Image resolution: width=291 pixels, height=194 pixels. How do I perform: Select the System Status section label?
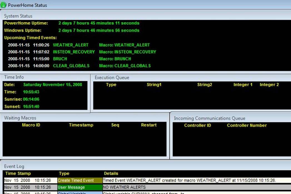[18, 16]
